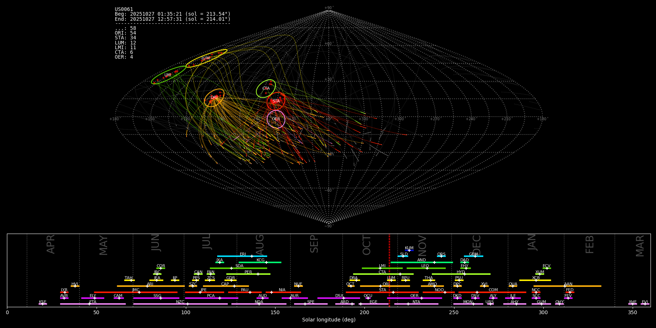Click the 200 tick on solar longitude axis
Image resolution: width=656 pixels, height=328 pixels.
(364, 312)
